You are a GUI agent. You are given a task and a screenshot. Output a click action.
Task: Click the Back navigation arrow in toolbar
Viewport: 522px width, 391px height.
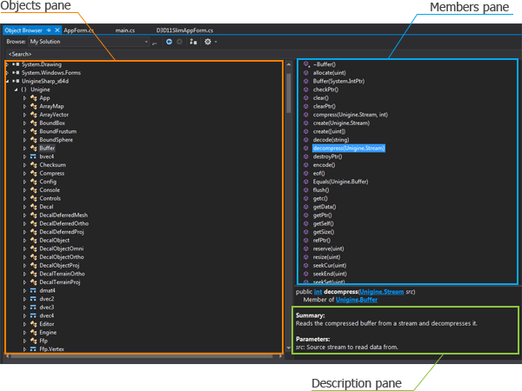[168, 41]
